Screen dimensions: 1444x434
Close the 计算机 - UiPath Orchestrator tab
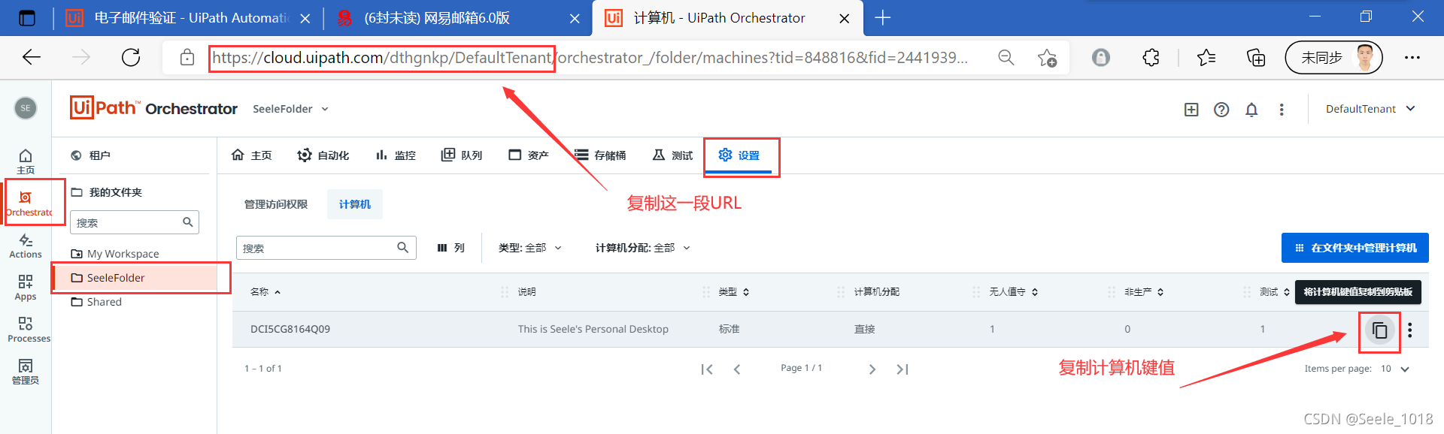(845, 19)
